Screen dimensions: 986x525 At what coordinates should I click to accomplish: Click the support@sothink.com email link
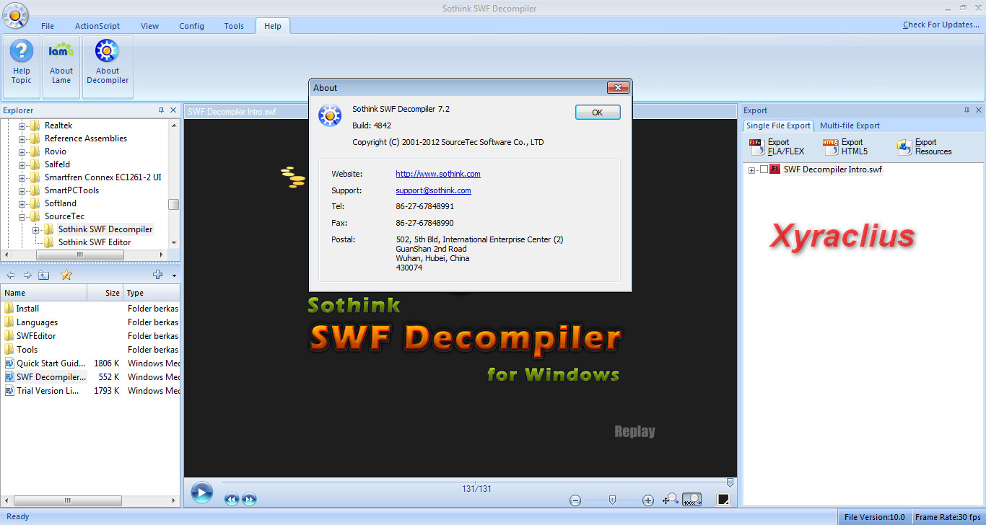click(433, 190)
